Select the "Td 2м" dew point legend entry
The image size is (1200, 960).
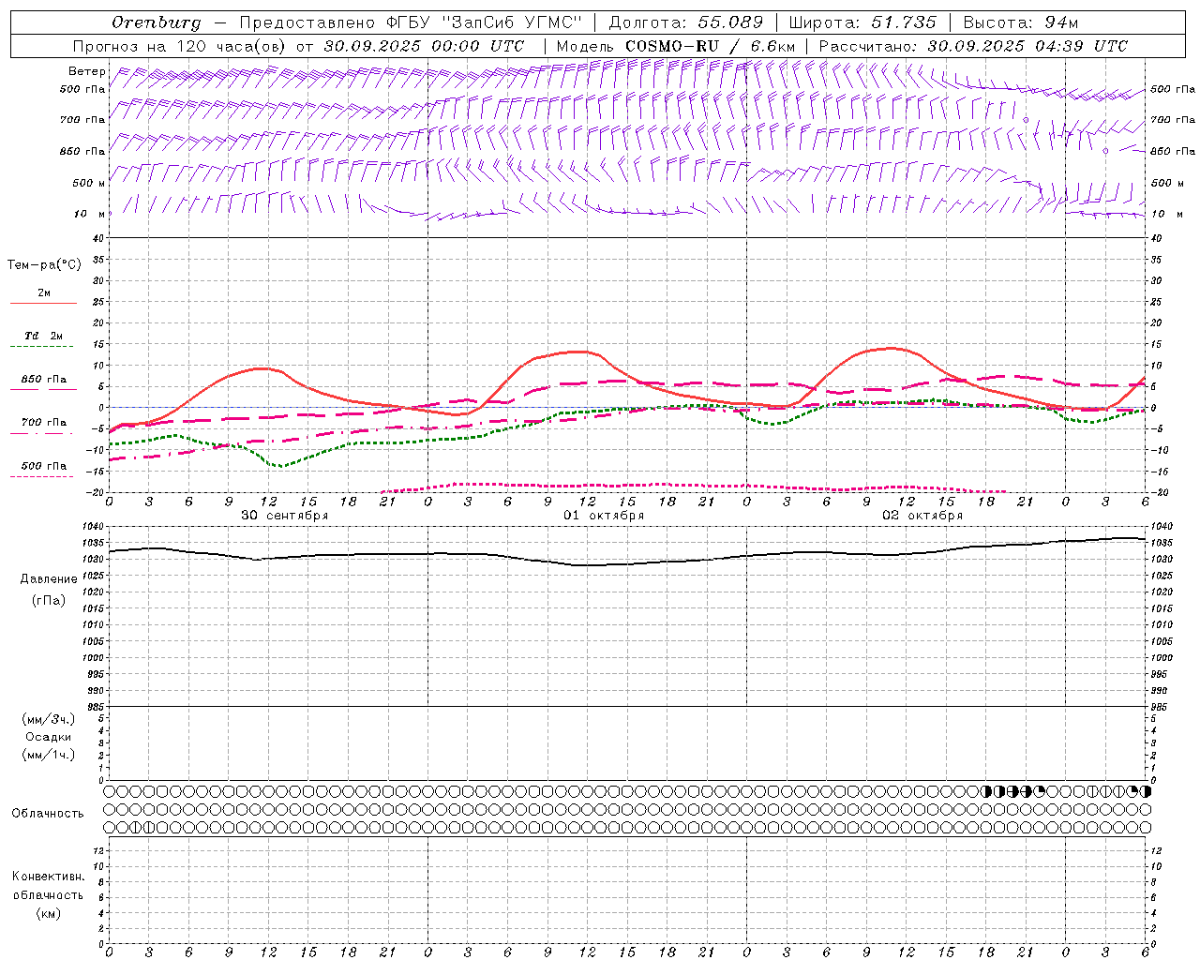[x=43, y=336]
